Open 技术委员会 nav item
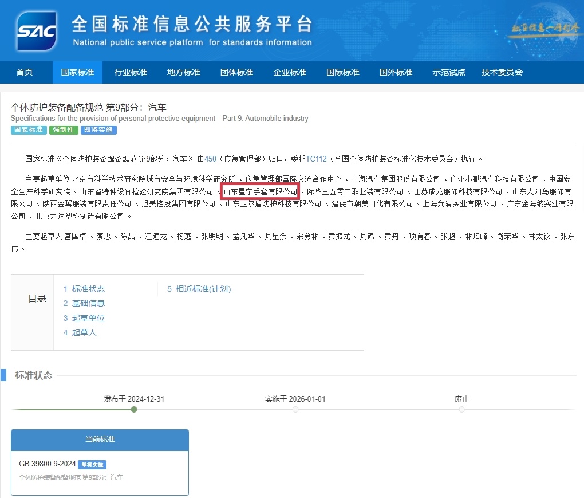The image size is (584, 498). click(502, 72)
